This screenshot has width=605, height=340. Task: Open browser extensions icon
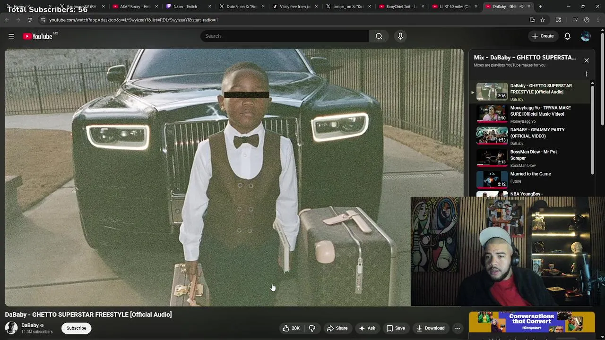click(x=558, y=20)
